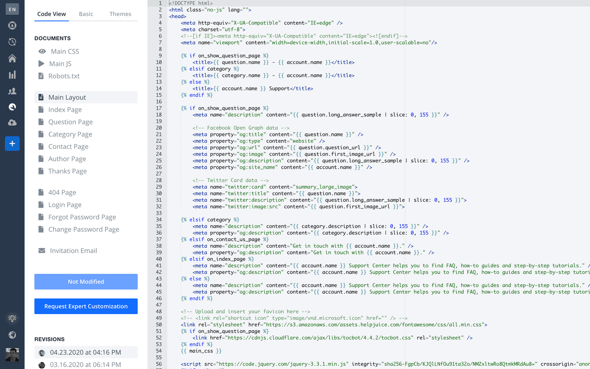The image size is (590, 369).
Task: Click Request Expert Customization button
Action: click(x=86, y=306)
